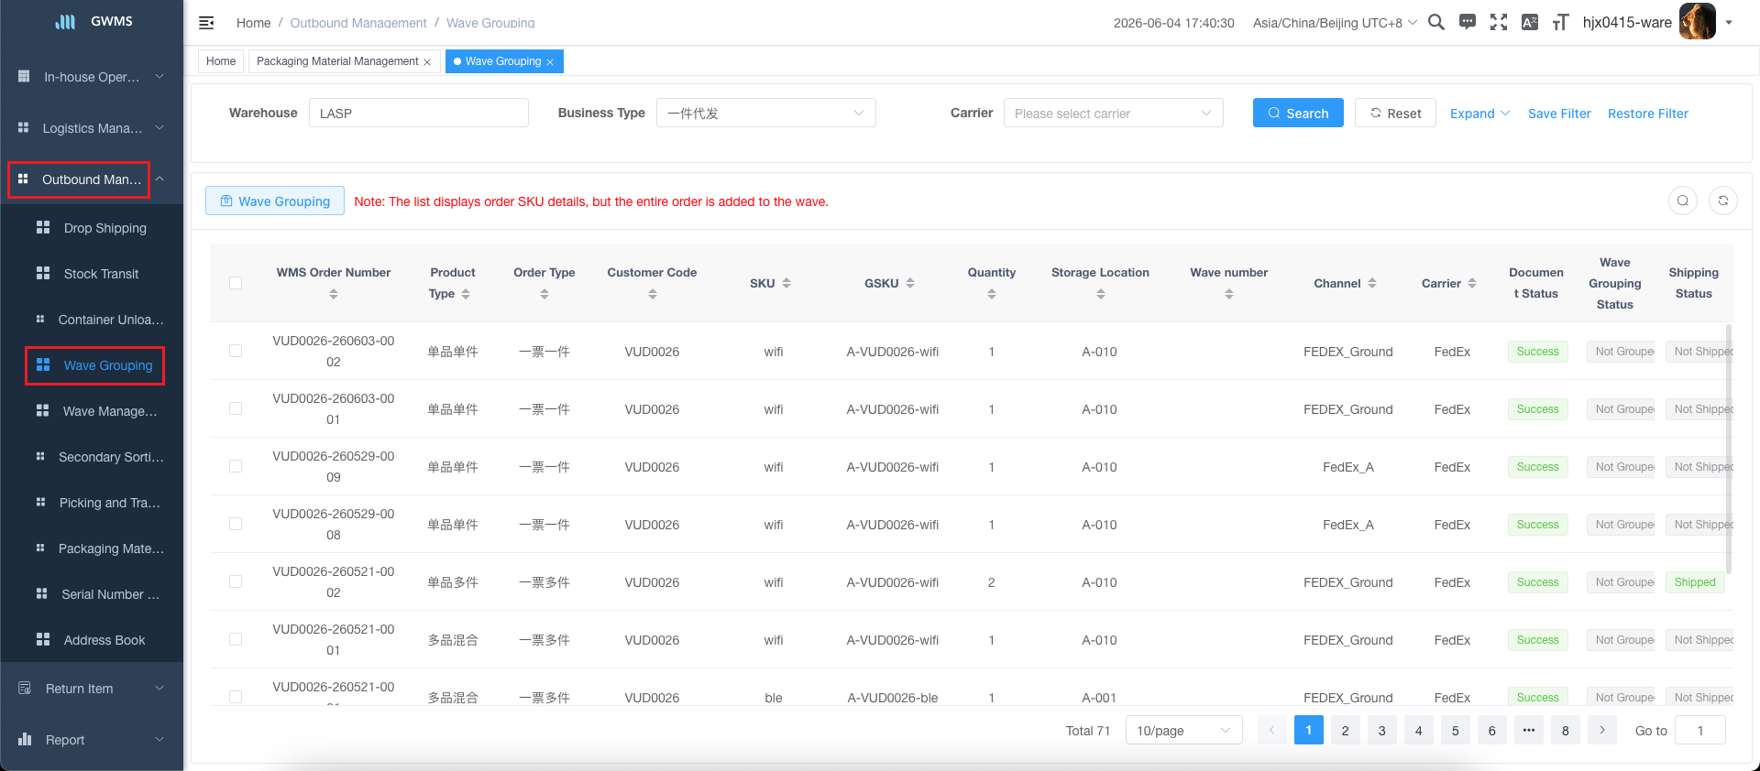Open Wave Management in sidebar

click(92, 411)
